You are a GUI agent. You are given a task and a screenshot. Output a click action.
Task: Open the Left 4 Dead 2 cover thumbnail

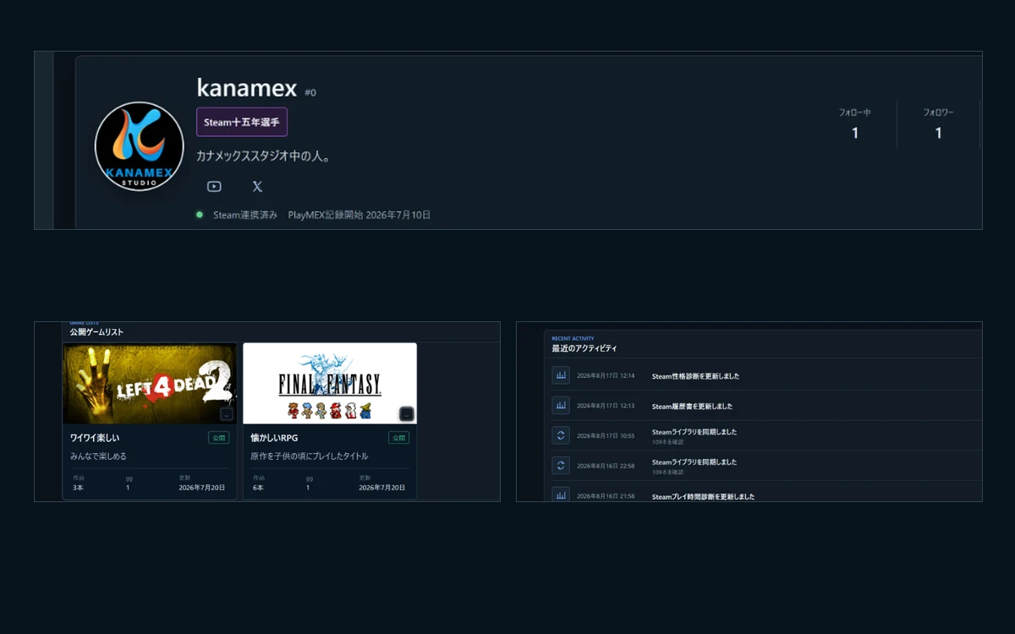coord(150,383)
